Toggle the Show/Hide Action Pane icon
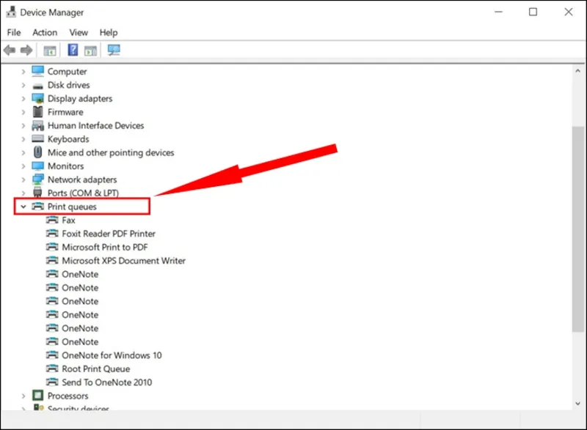Image resolution: width=587 pixels, height=430 pixels. (90, 51)
